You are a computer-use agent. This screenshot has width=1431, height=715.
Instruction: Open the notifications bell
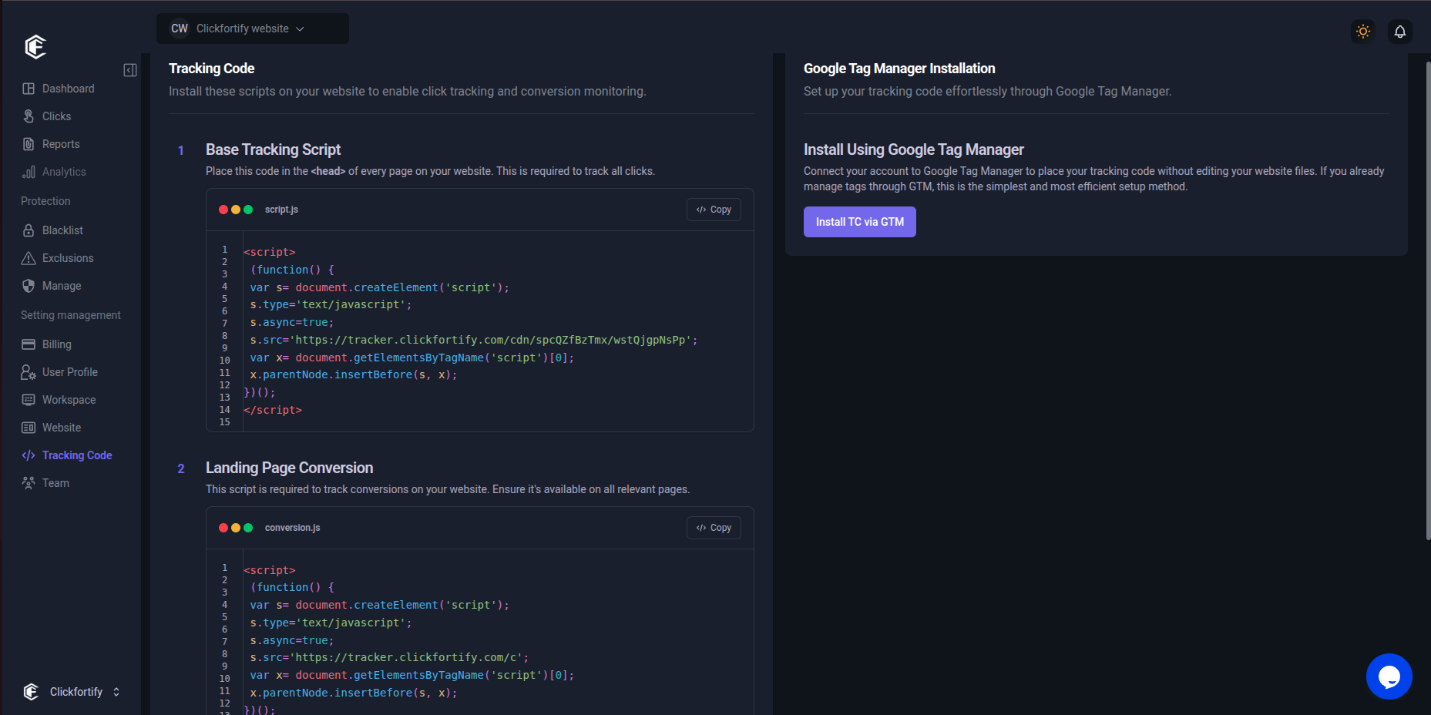pos(1400,32)
